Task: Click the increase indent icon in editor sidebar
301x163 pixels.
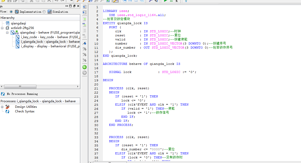Action: click(x=85, y=12)
